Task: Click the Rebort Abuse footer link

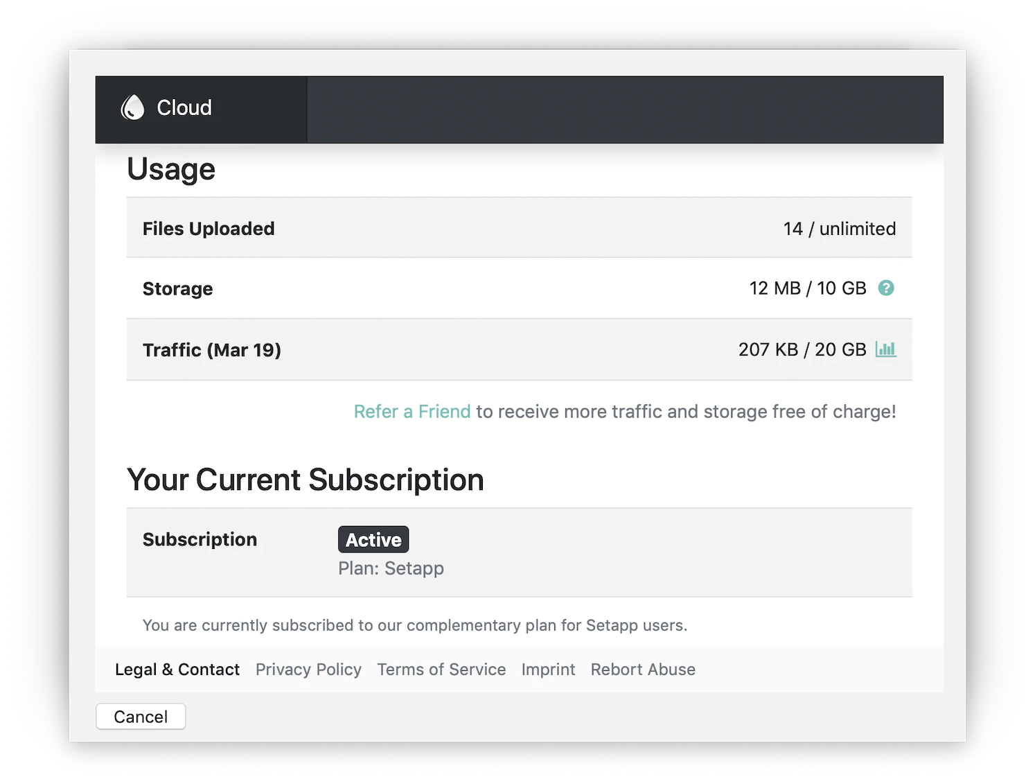Action: click(x=642, y=670)
